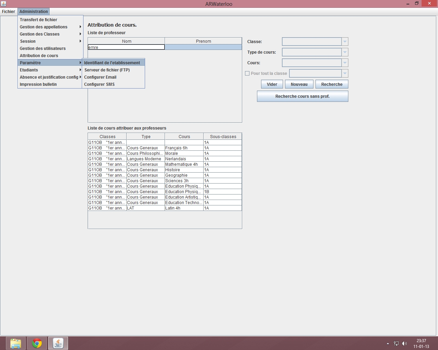Expand the Classe dropdown

[x=345, y=42]
